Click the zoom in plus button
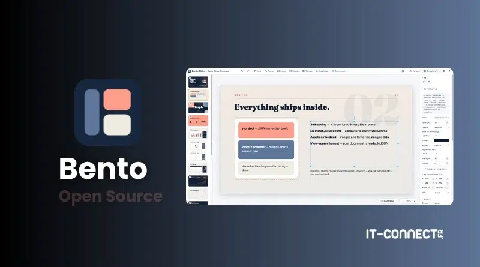The image size is (480, 267). point(414,201)
